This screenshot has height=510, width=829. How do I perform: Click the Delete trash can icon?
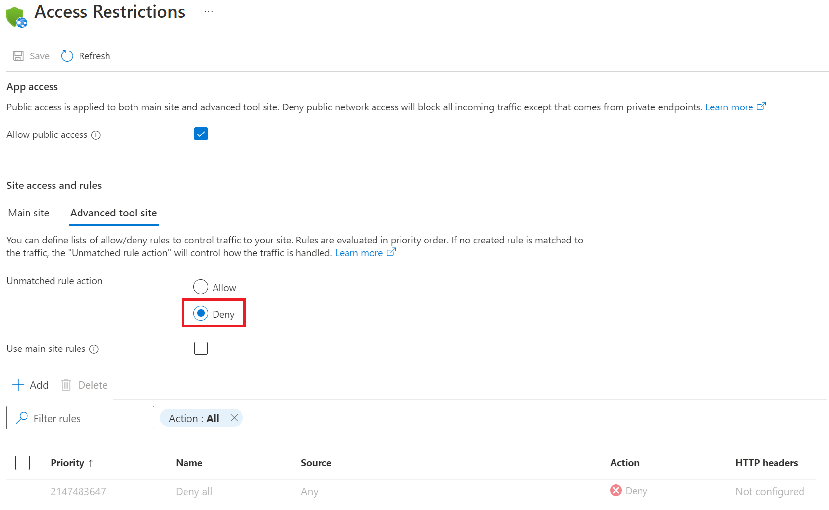(x=66, y=385)
